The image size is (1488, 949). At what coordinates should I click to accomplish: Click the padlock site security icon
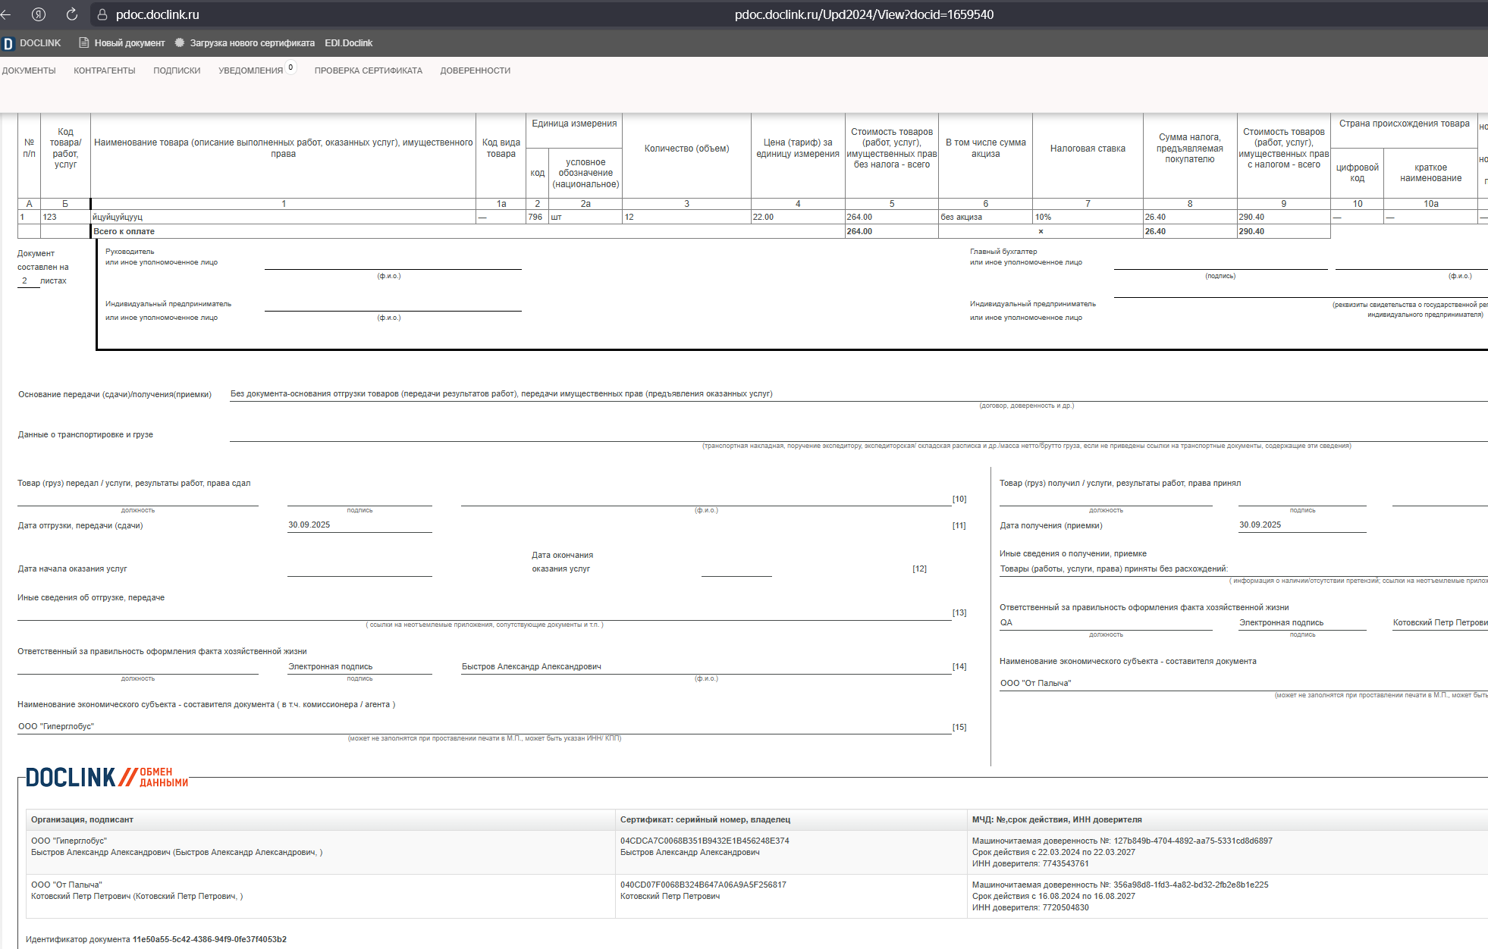(102, 14)
